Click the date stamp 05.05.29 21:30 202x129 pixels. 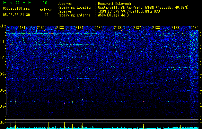16,15
